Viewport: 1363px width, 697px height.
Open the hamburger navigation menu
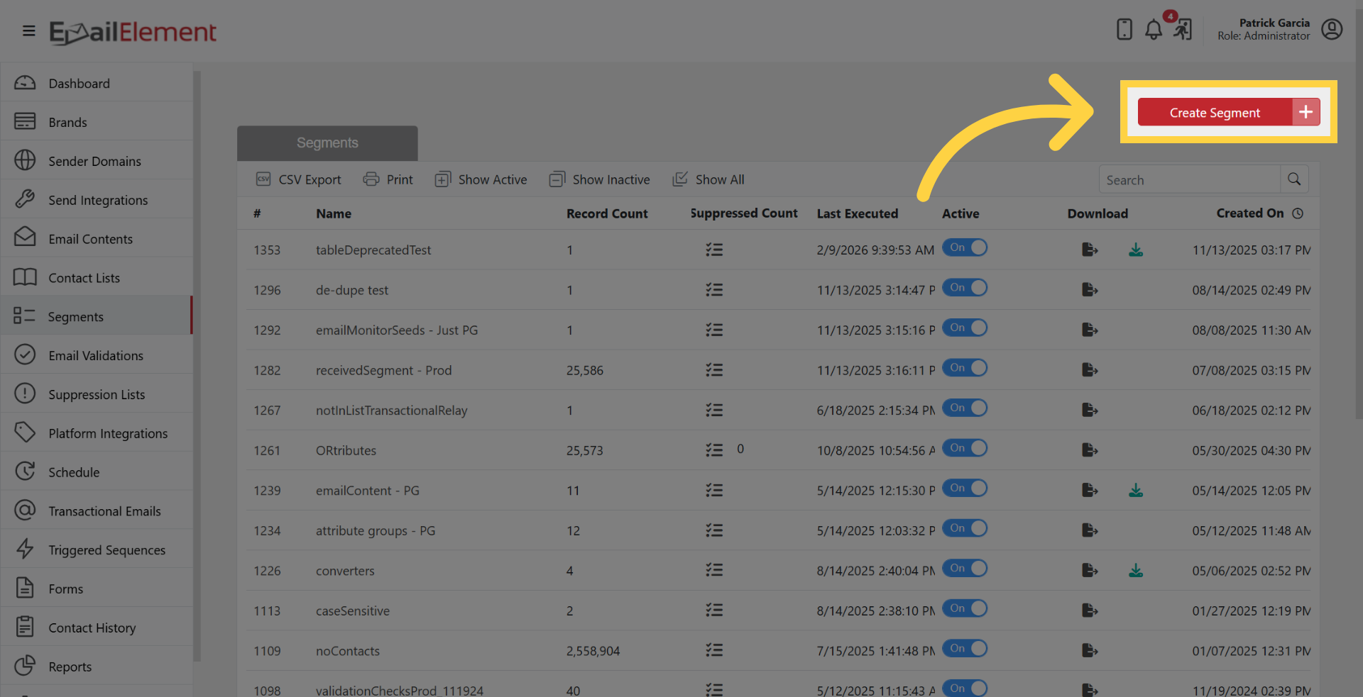[x=29, y=30]
